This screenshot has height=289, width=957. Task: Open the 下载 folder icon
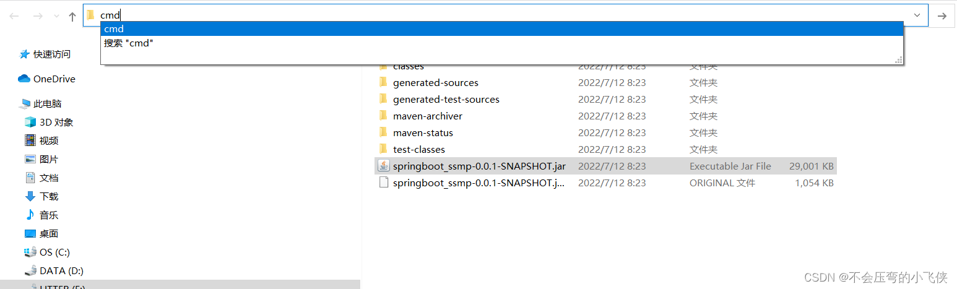(x=30, y=196)
